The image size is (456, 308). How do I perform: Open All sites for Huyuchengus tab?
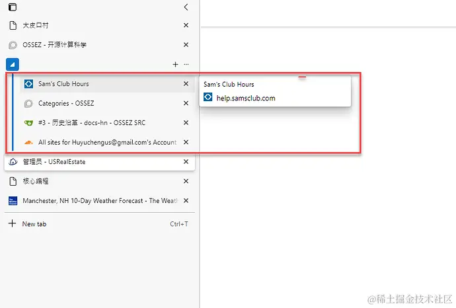pos(107,142)
